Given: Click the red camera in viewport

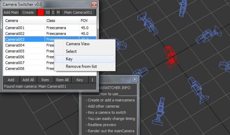Looking at the screenshot, I should pos(170,57).
